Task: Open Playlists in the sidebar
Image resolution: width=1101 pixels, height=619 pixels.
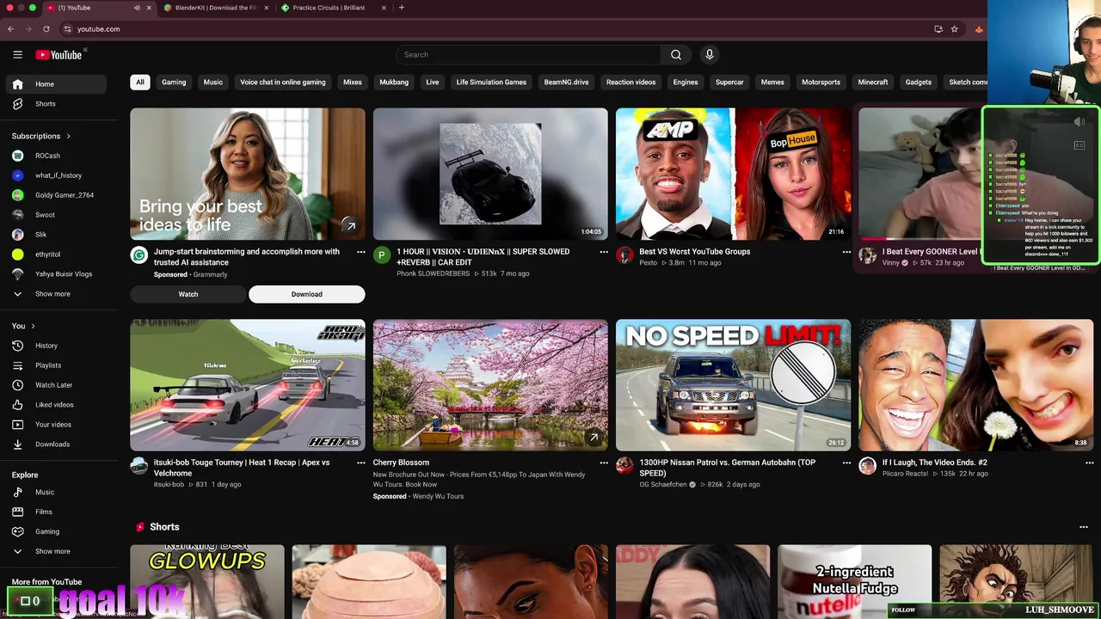Action: coord(57,365)
